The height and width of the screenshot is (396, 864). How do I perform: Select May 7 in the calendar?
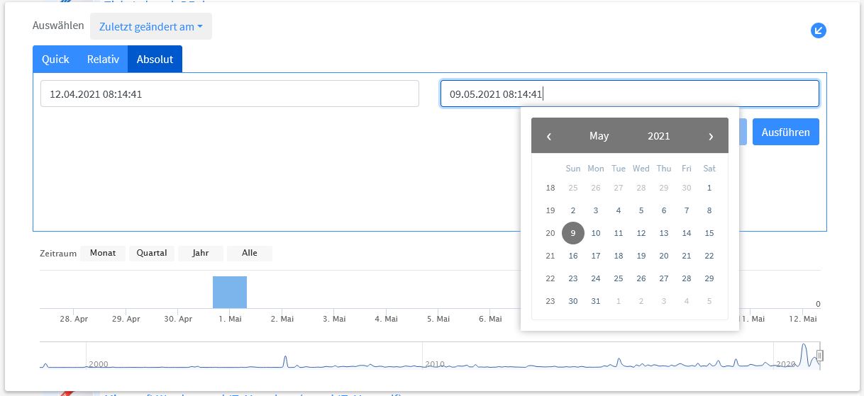coord(687,210)
